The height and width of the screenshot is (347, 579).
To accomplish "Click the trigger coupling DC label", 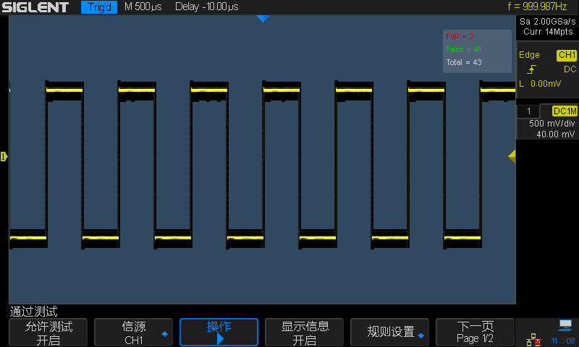I will 570,69.
